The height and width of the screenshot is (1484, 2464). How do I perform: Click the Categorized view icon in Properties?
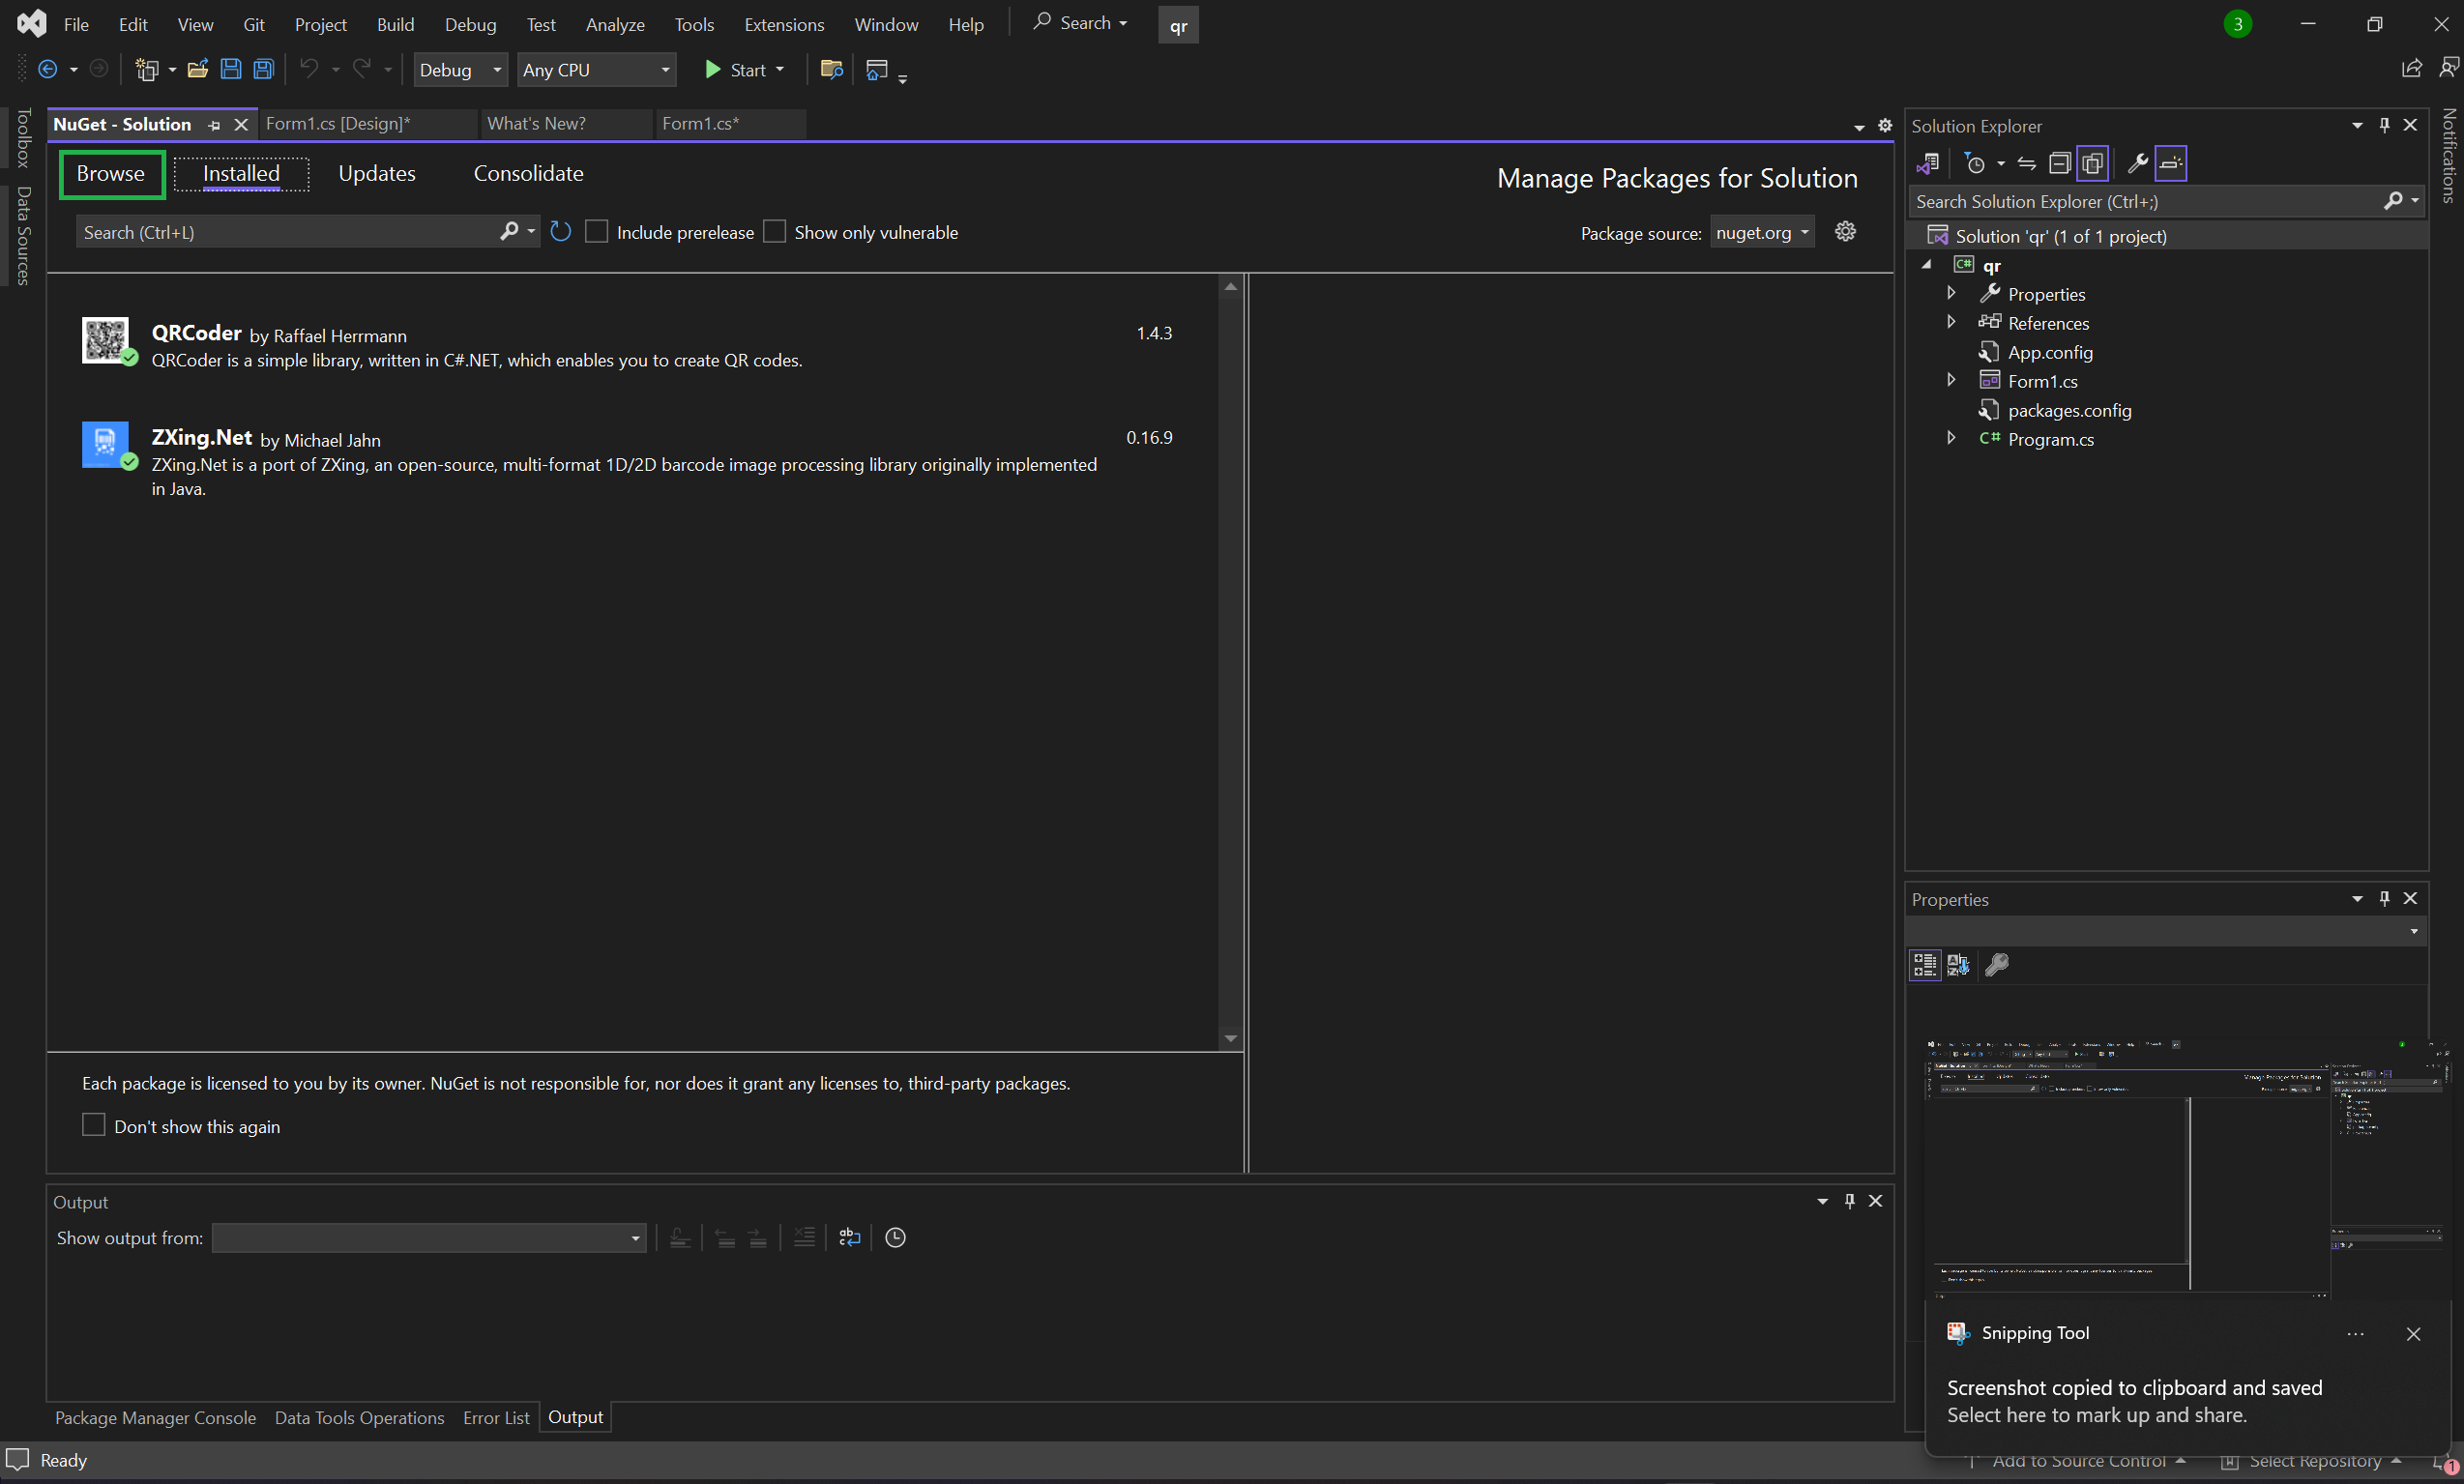pyautogui.click(x=1925, y=964)
